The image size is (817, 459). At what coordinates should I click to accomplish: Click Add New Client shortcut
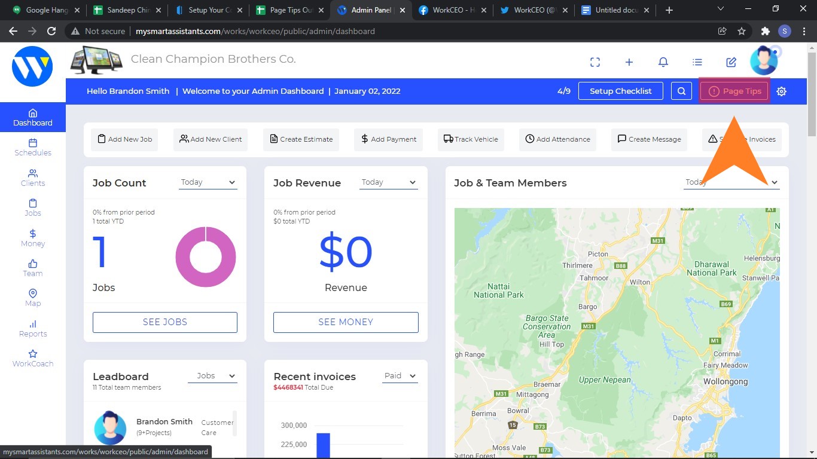(x=211, y=139)
